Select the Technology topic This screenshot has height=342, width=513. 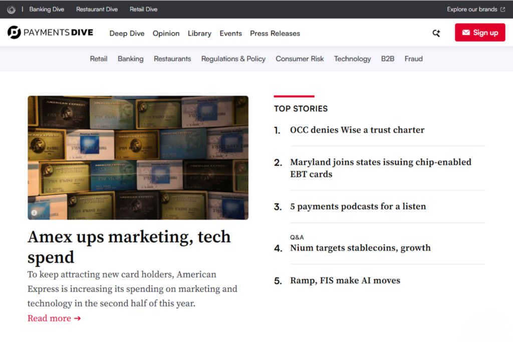352,59
